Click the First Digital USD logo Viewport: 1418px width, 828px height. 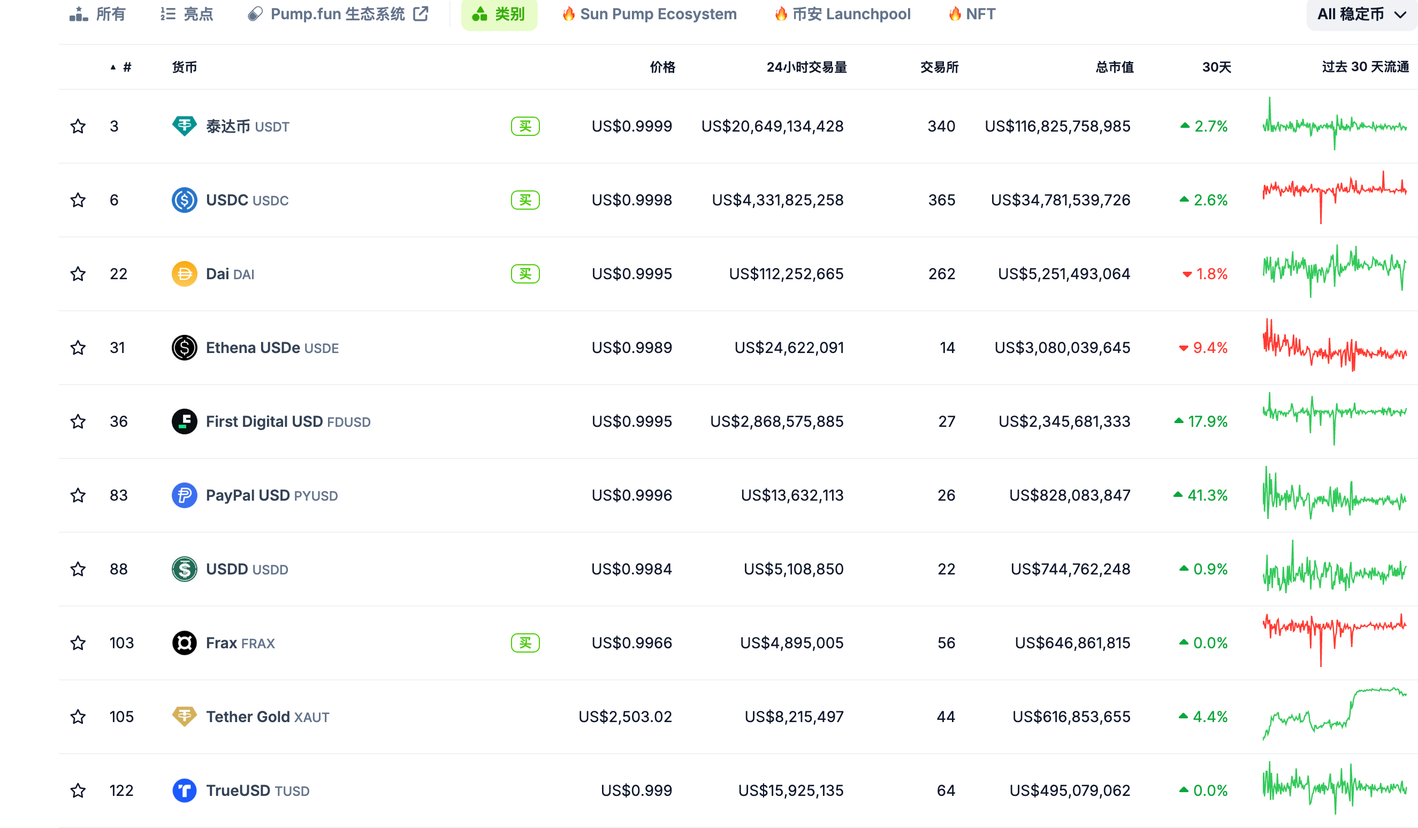pyautogui.click(x=185, y=421)
